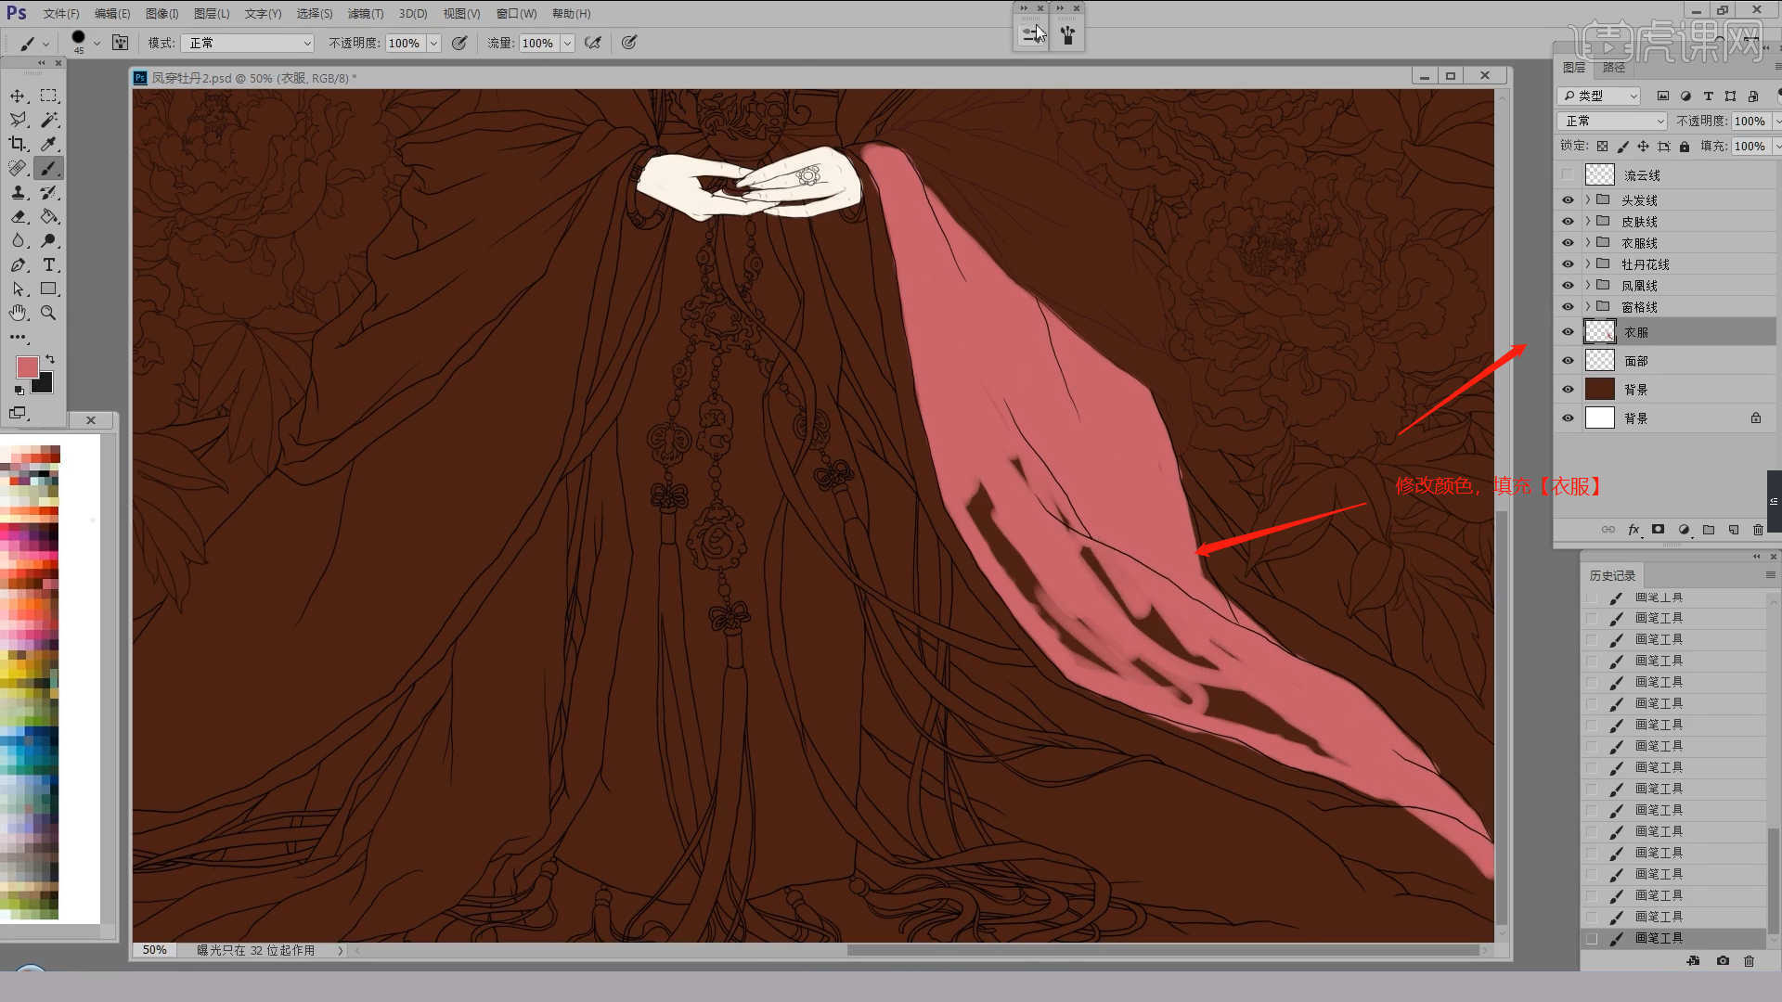Click the background color swatch
This screenshot has height=1002, width=1782.
pos(45,385)
